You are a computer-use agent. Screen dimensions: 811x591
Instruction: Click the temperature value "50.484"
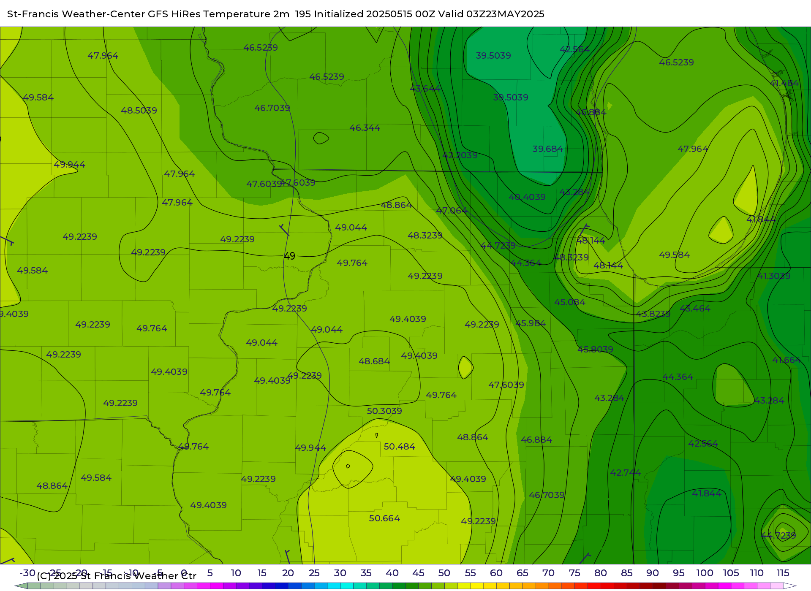[399, 446]
